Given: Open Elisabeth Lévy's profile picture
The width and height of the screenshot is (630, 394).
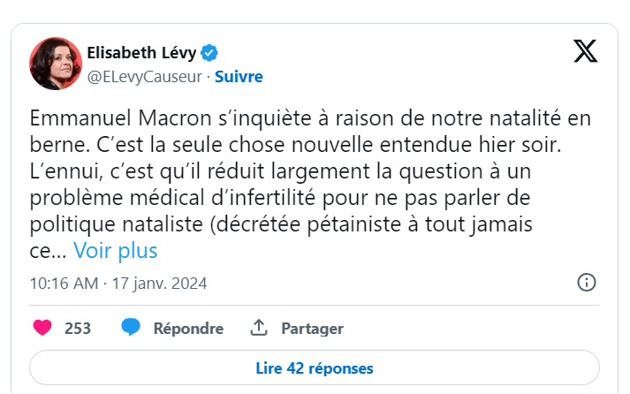Looking at the screenshot, I should coord(56,64).
